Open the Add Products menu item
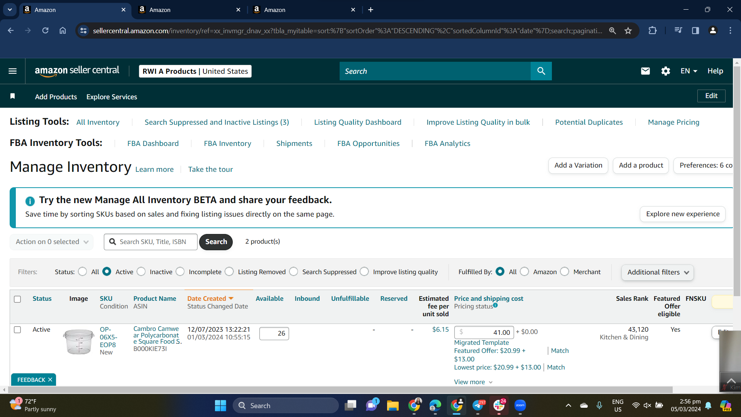Image resolution: width=741 pixels, height=417 pixels. 56,97
